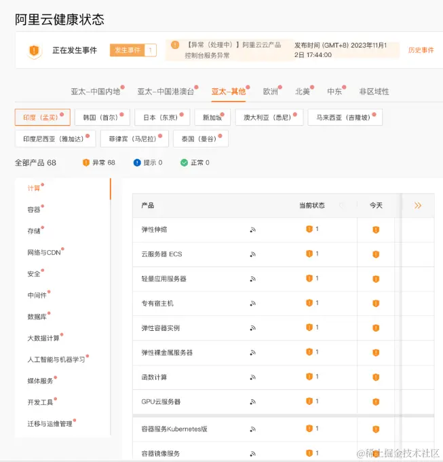This screenshot has height=462, width=443.
Task: Click the RSS subscribe icon for GPU云服务器
Action: coord(252,402)
